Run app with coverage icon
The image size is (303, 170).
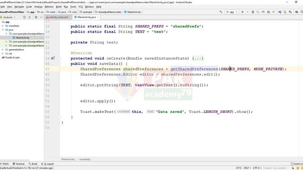258,12
